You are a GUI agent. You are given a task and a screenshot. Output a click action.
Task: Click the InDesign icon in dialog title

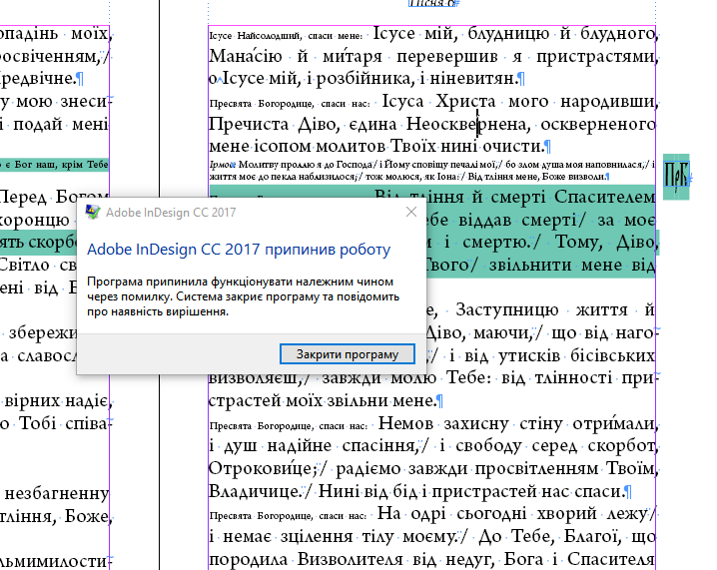click(93, 212)
